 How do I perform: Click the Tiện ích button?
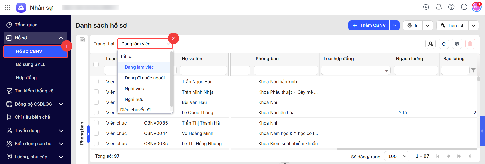tap(452, 25)
